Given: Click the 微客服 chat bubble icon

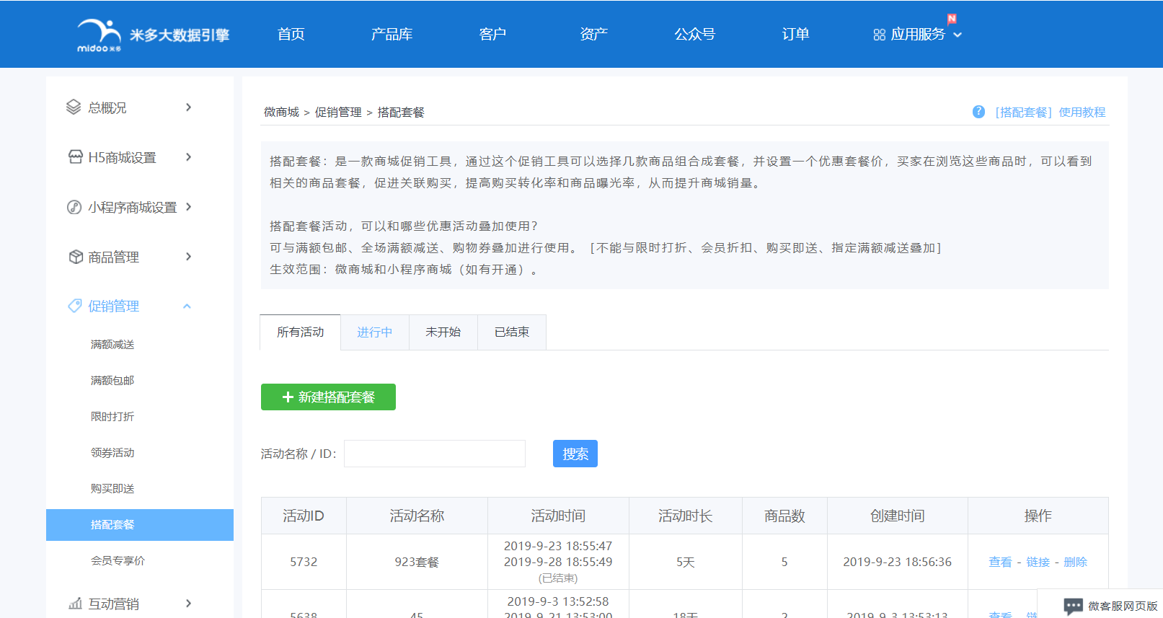Looking at the screenshot, I should 1073,606.
